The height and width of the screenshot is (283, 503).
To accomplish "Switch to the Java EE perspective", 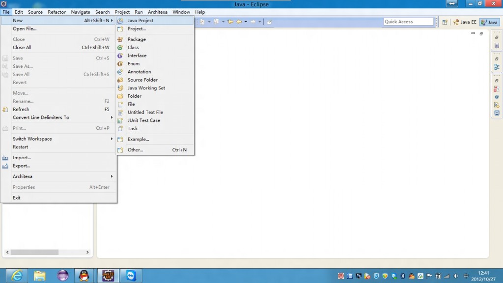I will 465,22.
